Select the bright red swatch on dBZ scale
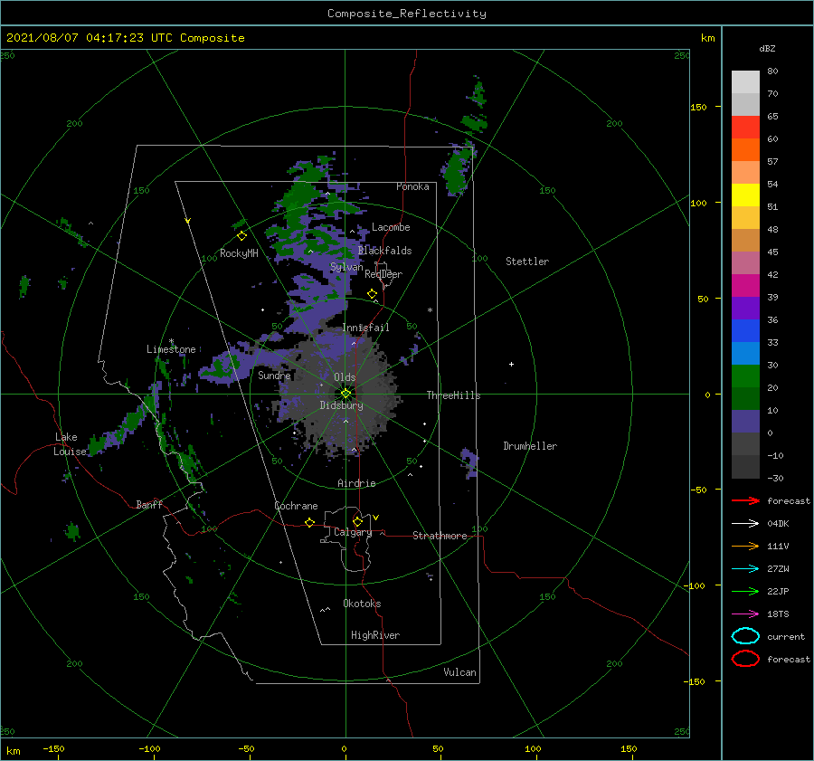The width and height of the screenshot is (814, 761). [x=745, y=127]
